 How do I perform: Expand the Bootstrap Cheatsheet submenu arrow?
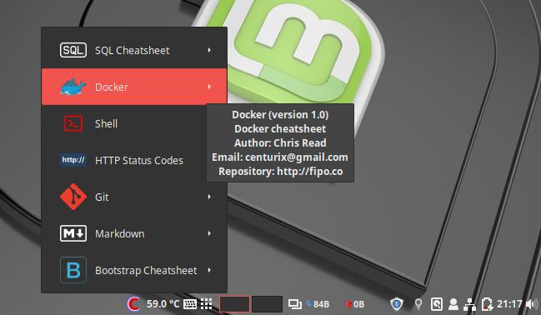pyautogui.click(x=209, y=270)
